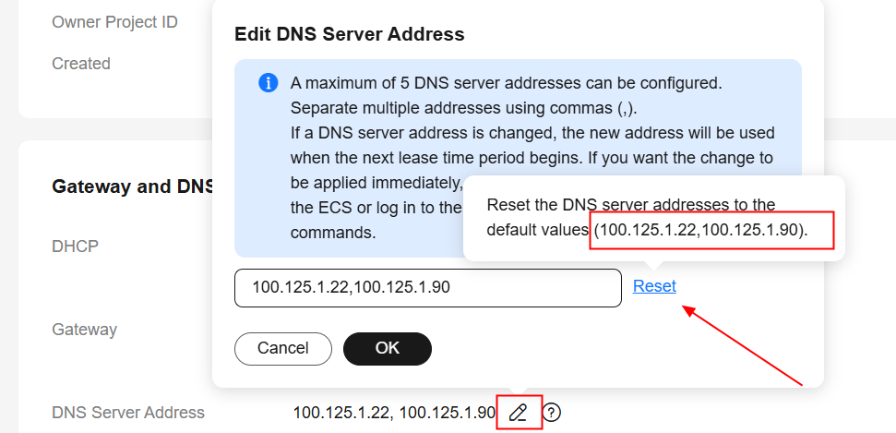Click the DNS address value next to pencil
Viewport: 896px width, 433px height.
[394, 413]
